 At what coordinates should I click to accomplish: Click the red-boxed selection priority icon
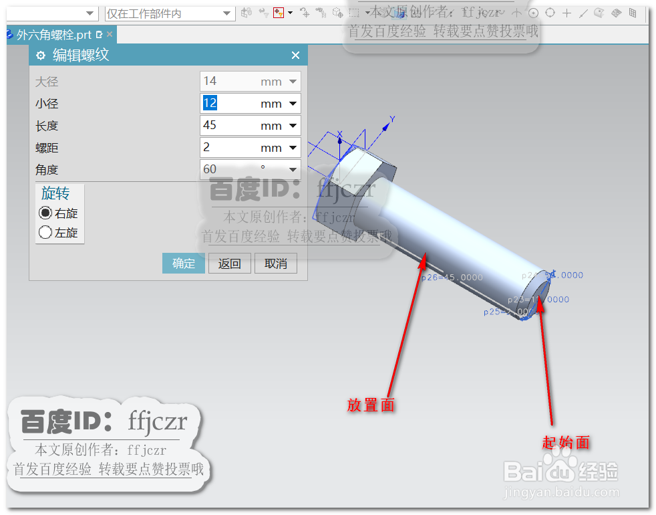click(279, 13)
